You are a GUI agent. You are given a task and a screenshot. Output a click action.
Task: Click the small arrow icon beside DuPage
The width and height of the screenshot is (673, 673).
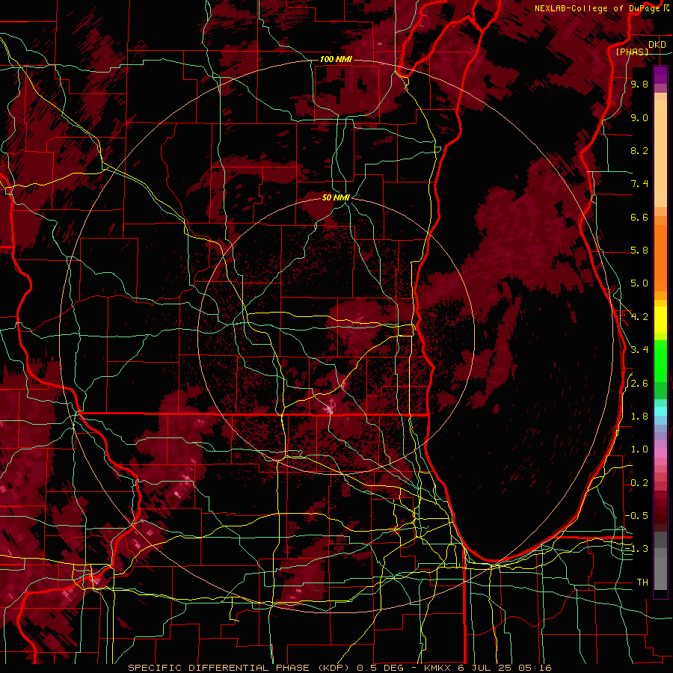click(666, 7)
